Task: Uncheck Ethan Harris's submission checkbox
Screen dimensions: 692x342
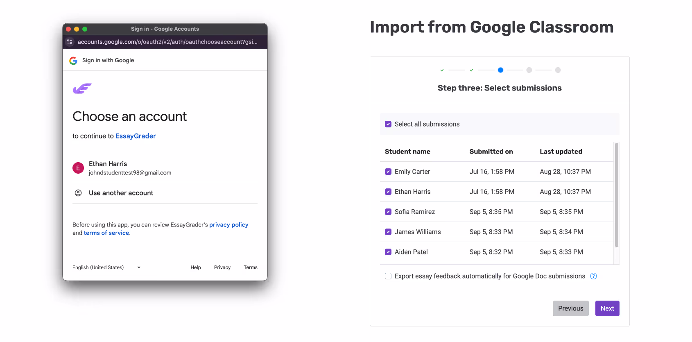Action: [388, 192]
